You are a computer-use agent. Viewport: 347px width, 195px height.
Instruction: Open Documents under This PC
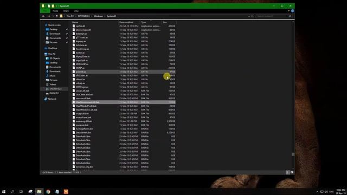55,67
